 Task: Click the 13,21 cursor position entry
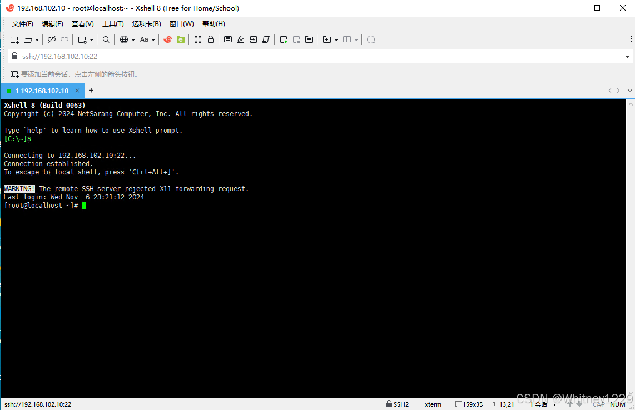point(503,404)
